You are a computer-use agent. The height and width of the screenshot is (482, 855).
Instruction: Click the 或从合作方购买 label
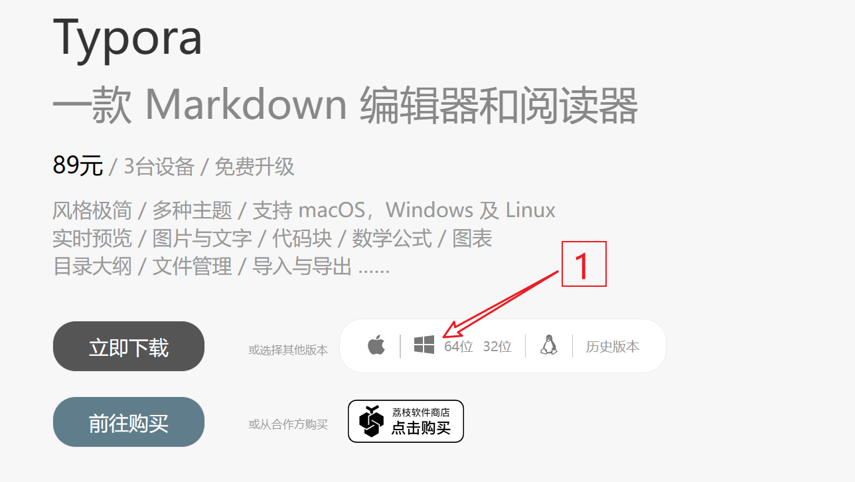pos(288,424)
